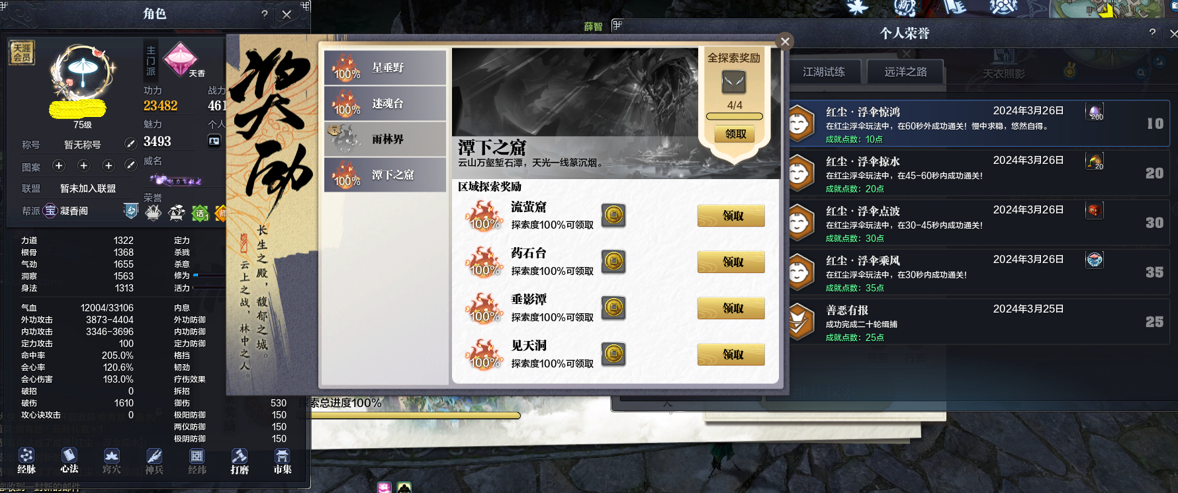
Task: Click the 全探索奖励 reward chest icon
Action: [734, 83]
